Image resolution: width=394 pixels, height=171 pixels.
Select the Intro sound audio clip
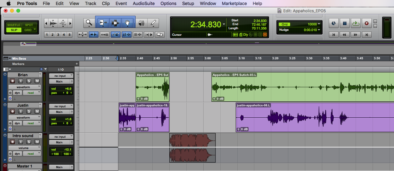(192, 148)
